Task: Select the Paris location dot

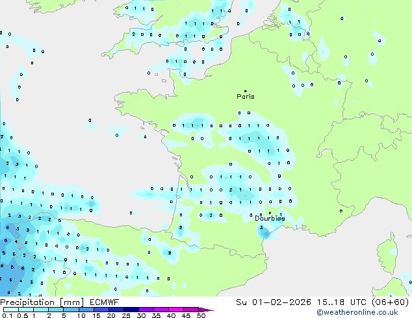Action: [x=246, y=91]
